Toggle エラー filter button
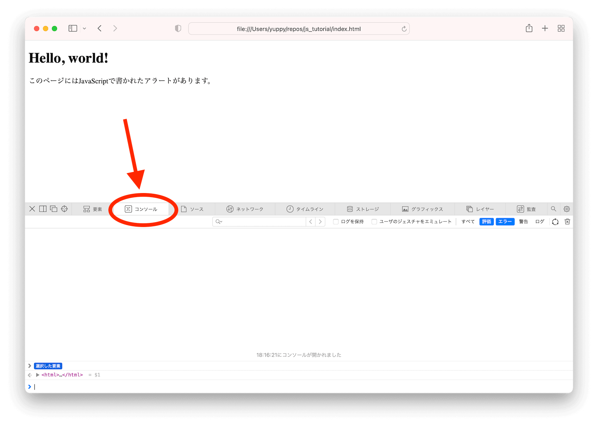The width and height of the screenshot is (598, 426). pos(505,221)
